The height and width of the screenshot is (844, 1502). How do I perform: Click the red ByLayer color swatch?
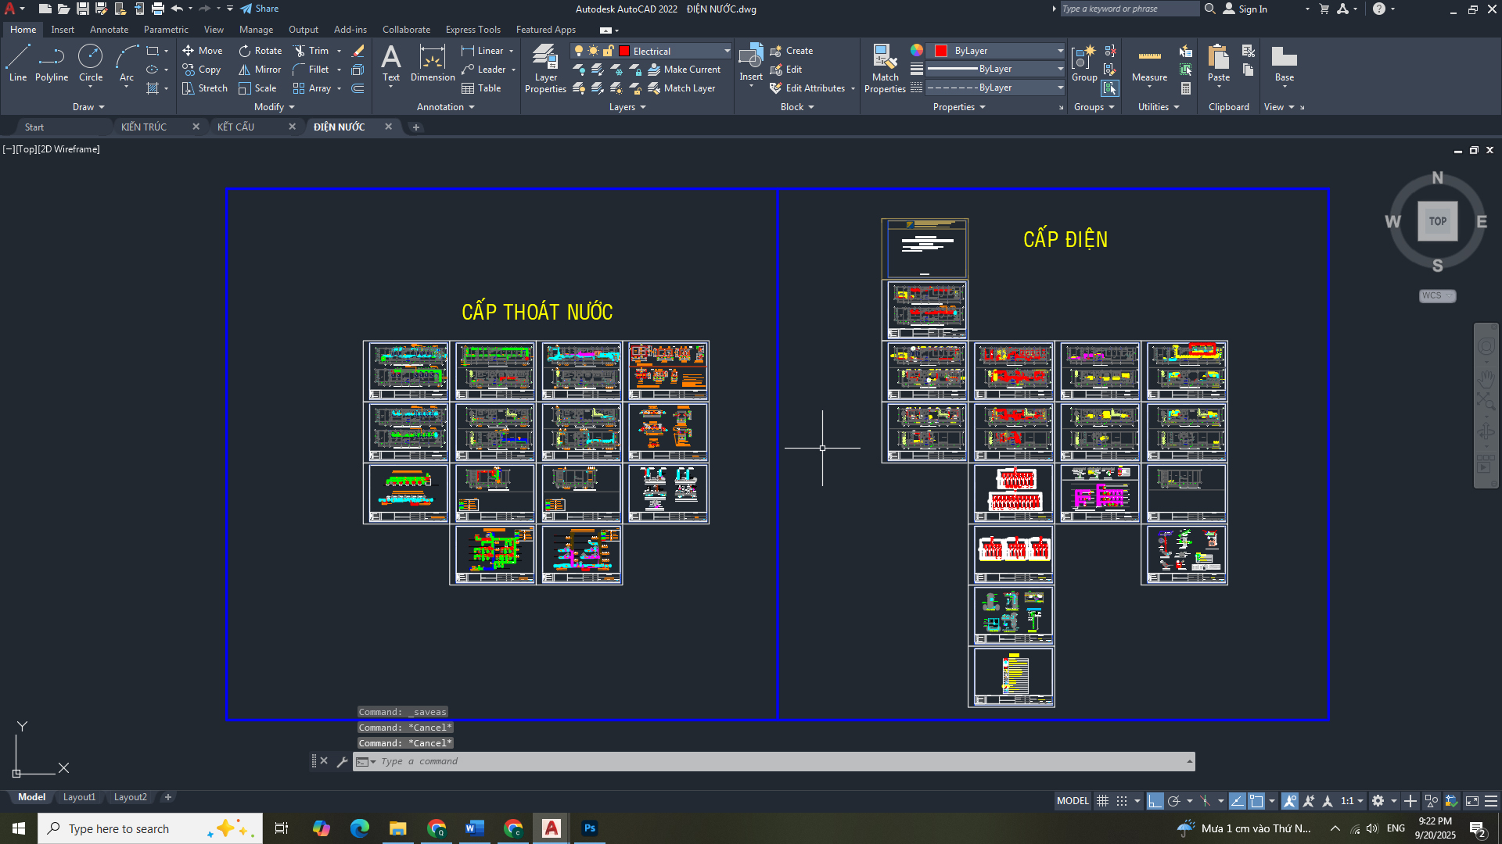click(x=941, y=51)
